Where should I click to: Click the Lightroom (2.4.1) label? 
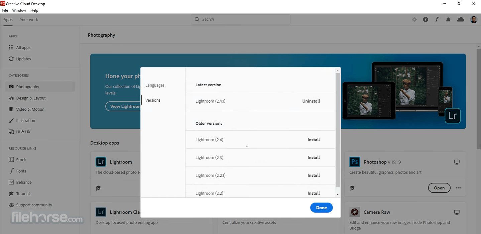coord(210,101)
